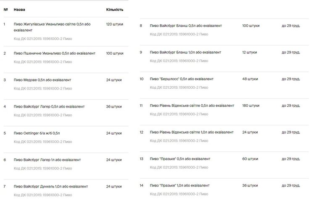
Task: Click 'Пиво Медове 0,5л або еквівалент'
Action: [42, 80]
